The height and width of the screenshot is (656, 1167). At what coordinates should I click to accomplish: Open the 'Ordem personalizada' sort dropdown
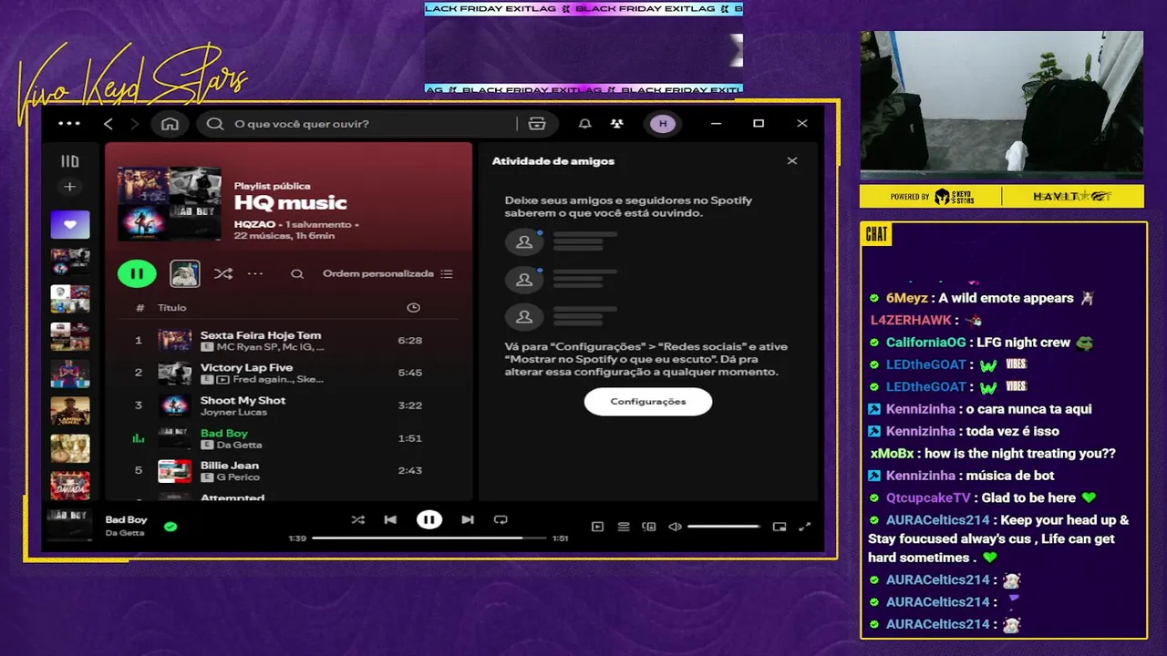(387, 273)
